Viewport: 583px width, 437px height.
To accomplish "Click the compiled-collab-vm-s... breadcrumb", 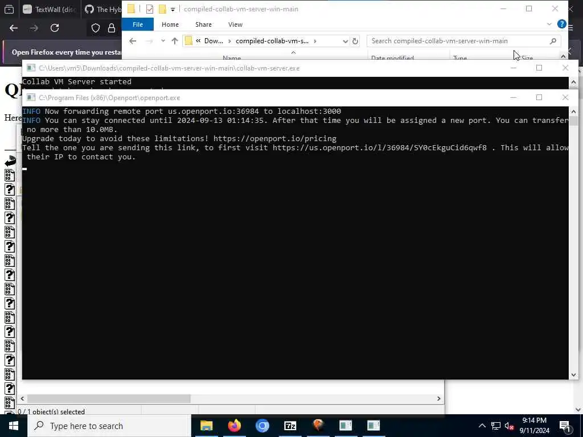I will click(272, 41).
